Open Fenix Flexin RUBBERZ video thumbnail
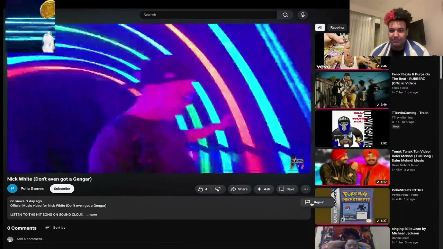This screenshot has height=249, width=443. 352,90
